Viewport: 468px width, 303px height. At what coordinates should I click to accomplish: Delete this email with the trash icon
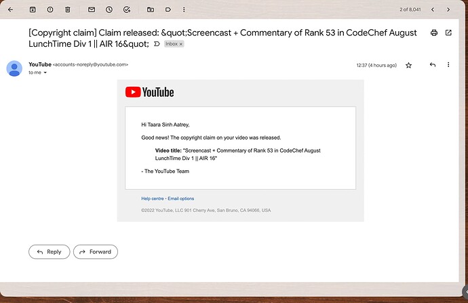[68, 9]
